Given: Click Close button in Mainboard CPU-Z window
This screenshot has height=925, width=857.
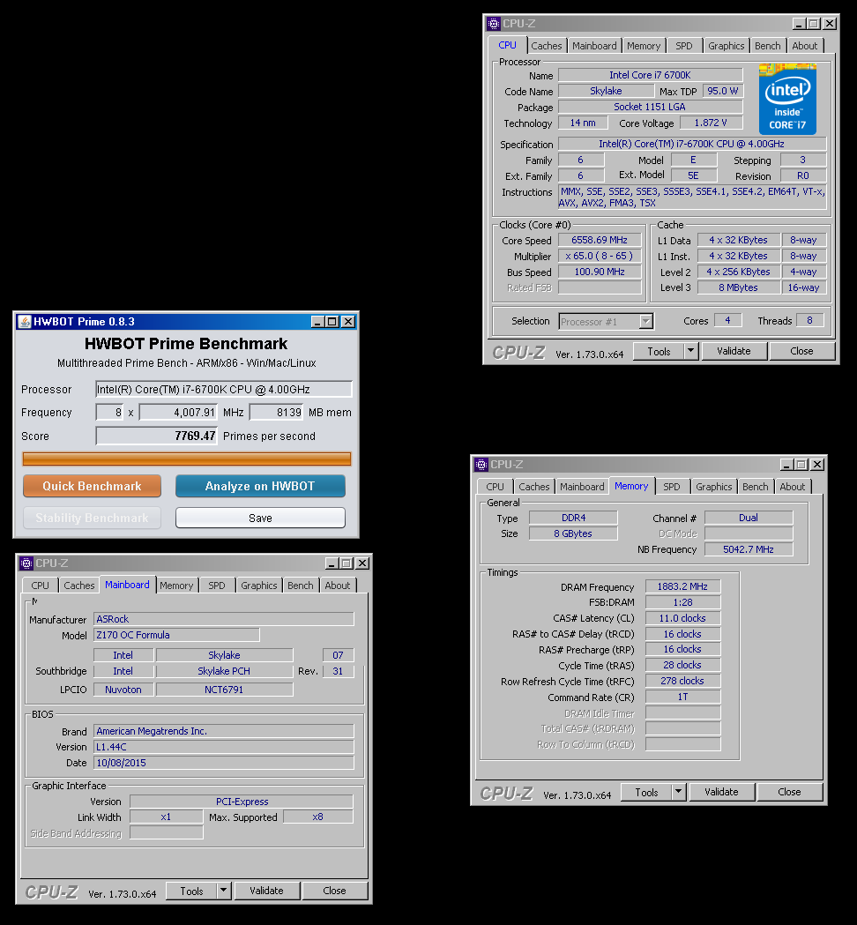Looking at the screenshot, I should [x=334, y=891].
